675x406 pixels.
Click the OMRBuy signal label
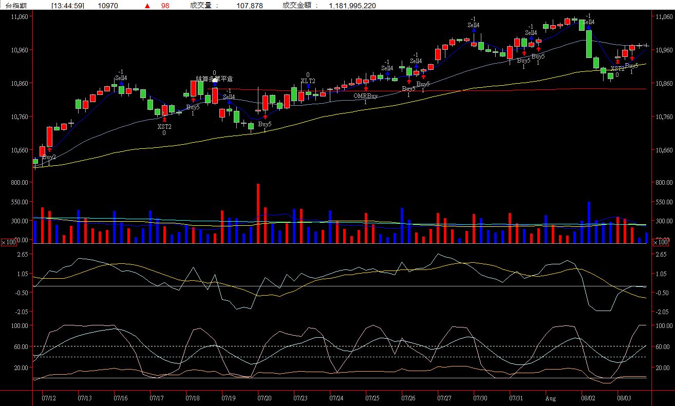(x=366, y=96)
